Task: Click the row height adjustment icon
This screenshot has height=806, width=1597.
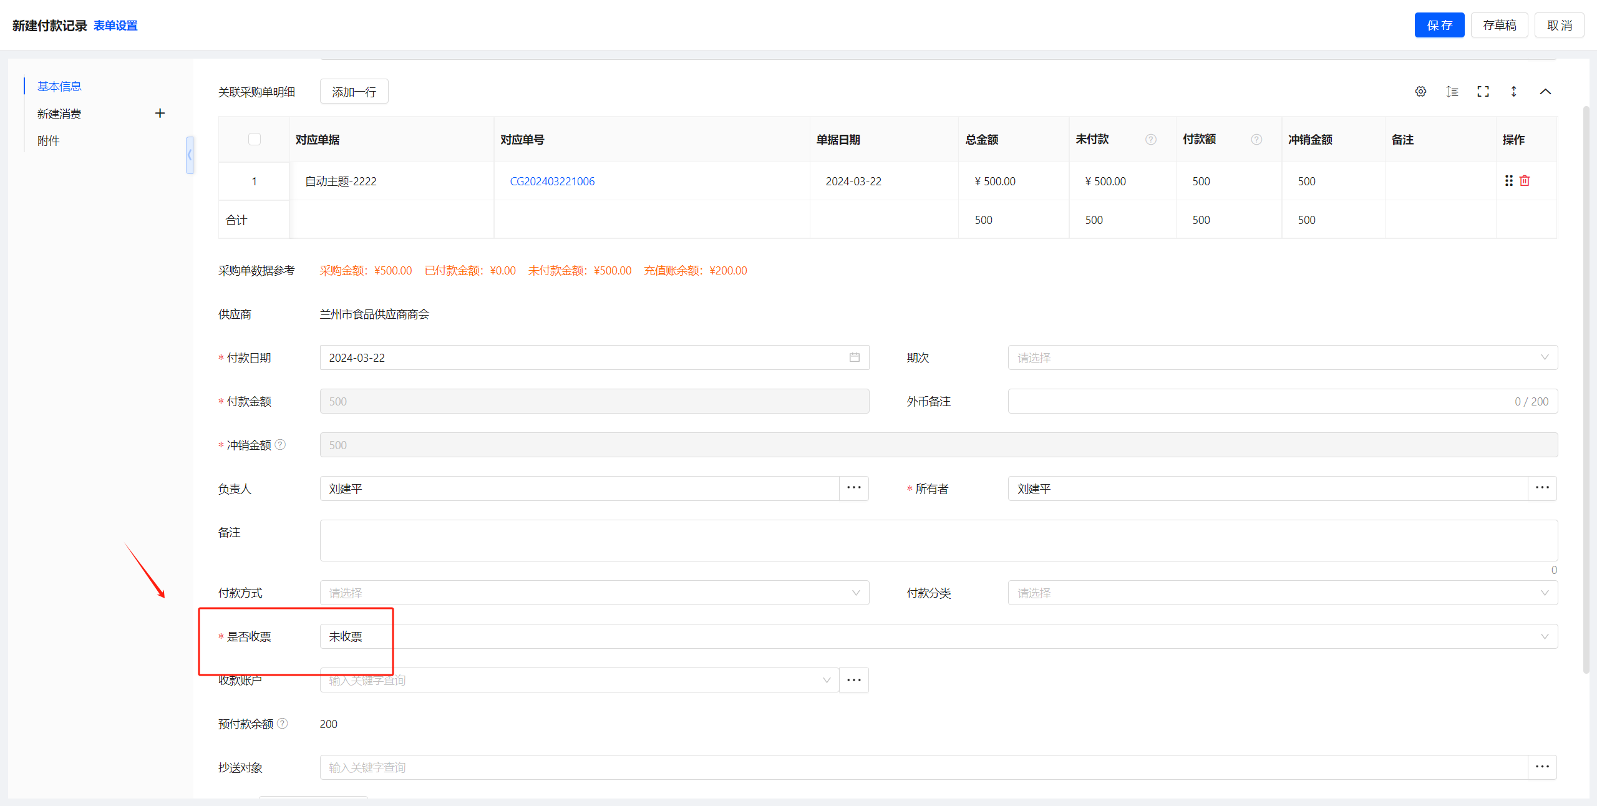Action: pos(1452,92)
